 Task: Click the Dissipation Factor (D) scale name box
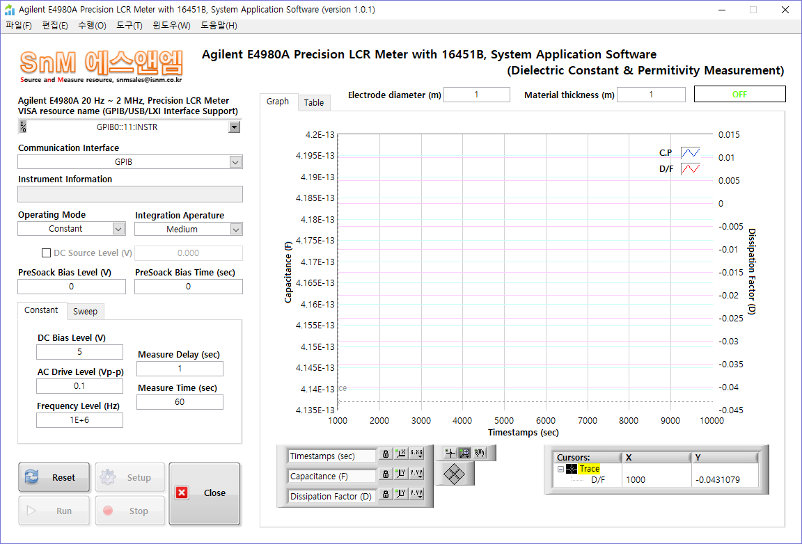click(x=333, y=497)
